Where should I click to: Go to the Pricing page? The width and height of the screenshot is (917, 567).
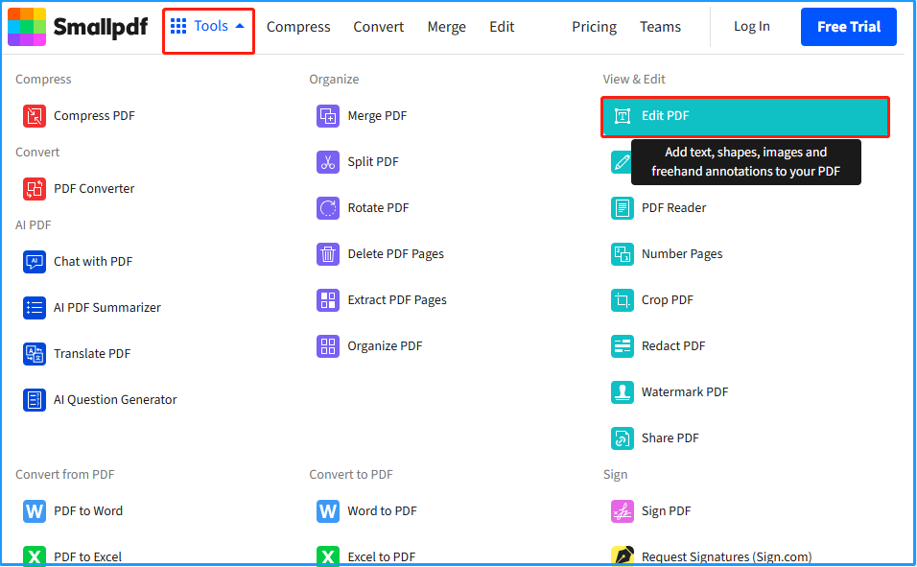(x=594, y=27)
